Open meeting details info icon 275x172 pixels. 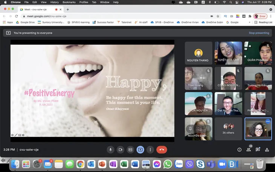[239, 150]
